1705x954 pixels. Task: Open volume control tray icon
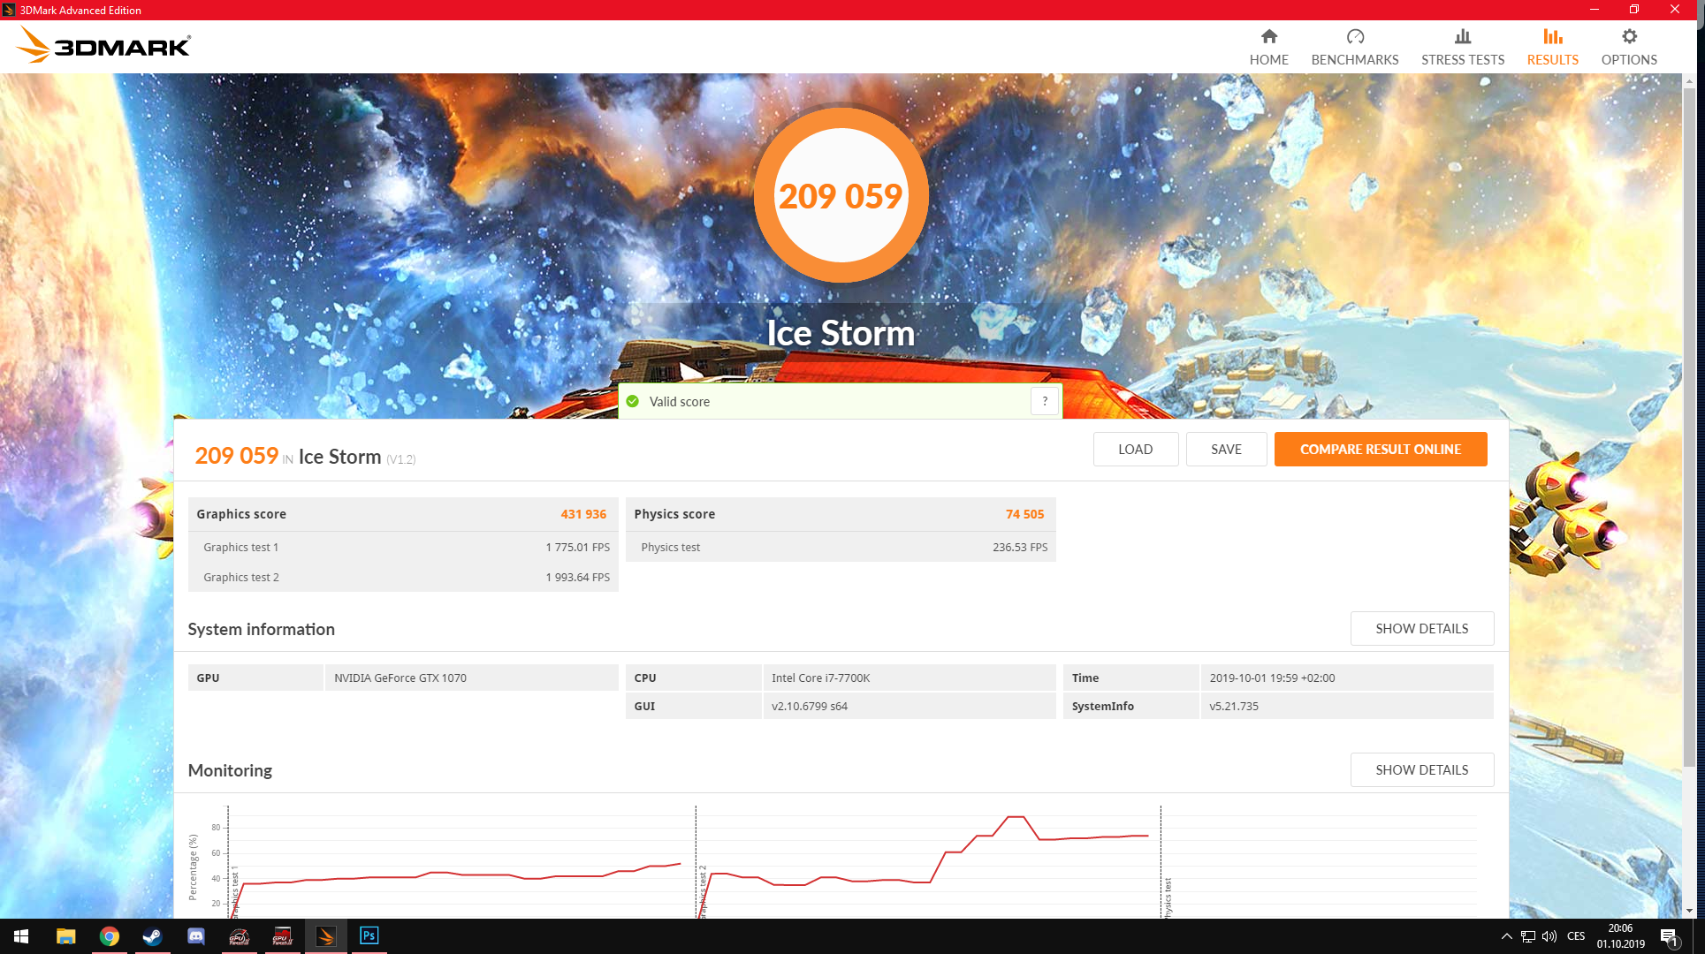point(1549,936)
